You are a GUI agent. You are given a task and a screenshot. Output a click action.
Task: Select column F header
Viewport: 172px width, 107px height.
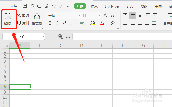[x=123, y=45]
